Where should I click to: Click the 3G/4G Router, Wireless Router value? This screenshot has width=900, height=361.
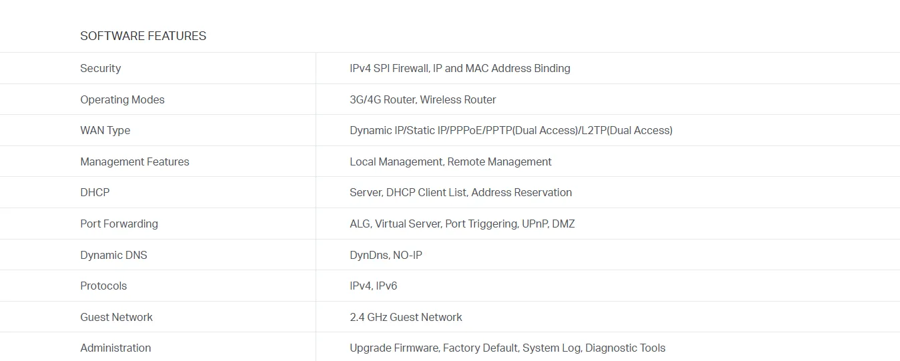click(422, 99)
